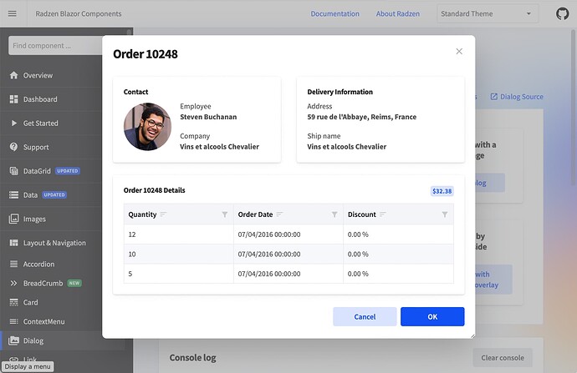Image resolution: width=577 pixels, height=373 pixels.
Task: Open the GitHub repository icon
Action: pyautogui.click(x=562, y=14)
